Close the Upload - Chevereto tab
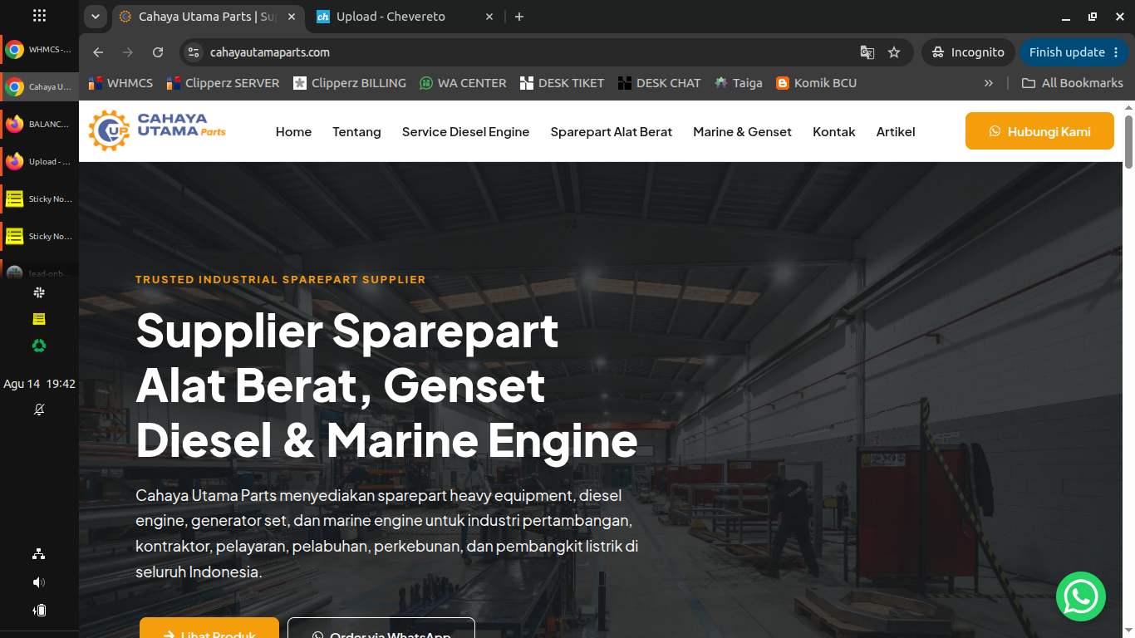The width and height of the screenshot is (1135, 638). (489, 17)
